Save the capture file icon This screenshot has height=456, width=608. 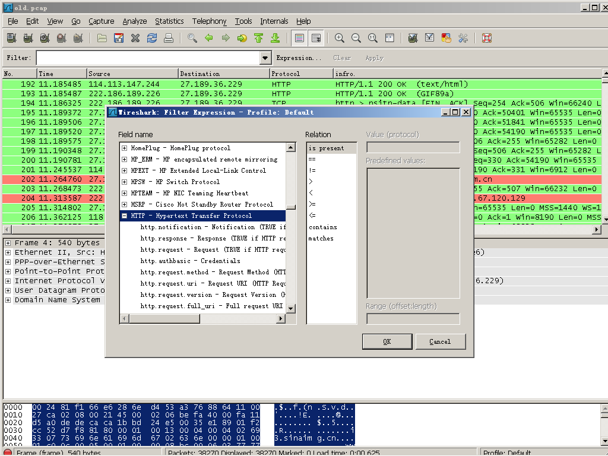coord(119,38)
